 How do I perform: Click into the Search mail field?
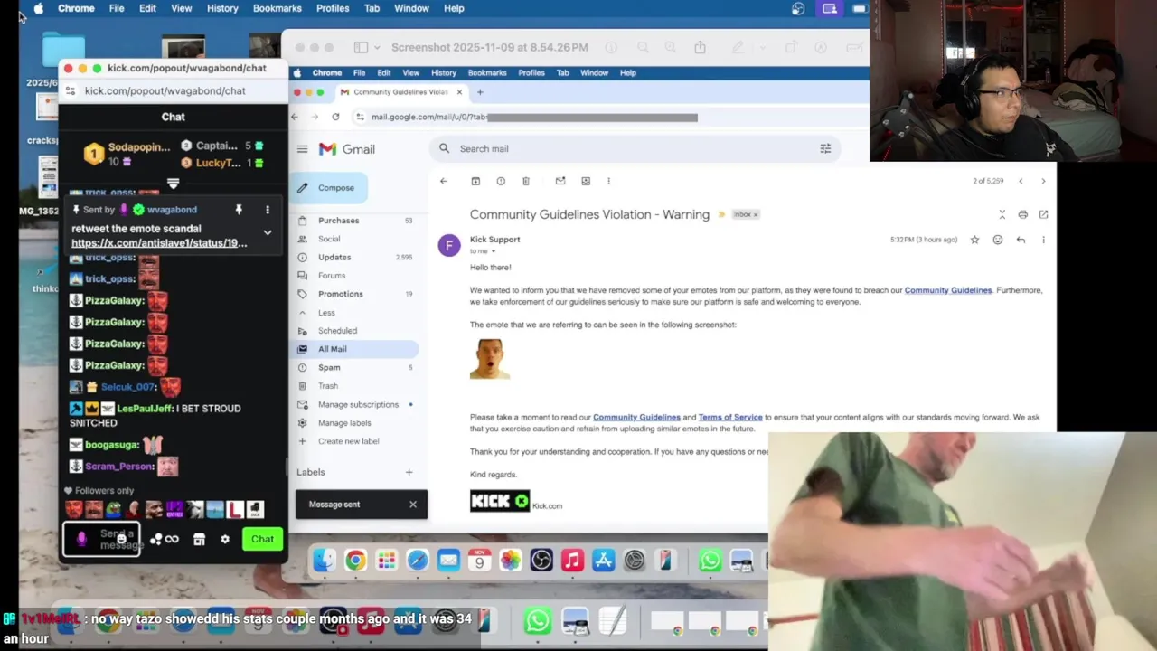click(x=633, y=148)
